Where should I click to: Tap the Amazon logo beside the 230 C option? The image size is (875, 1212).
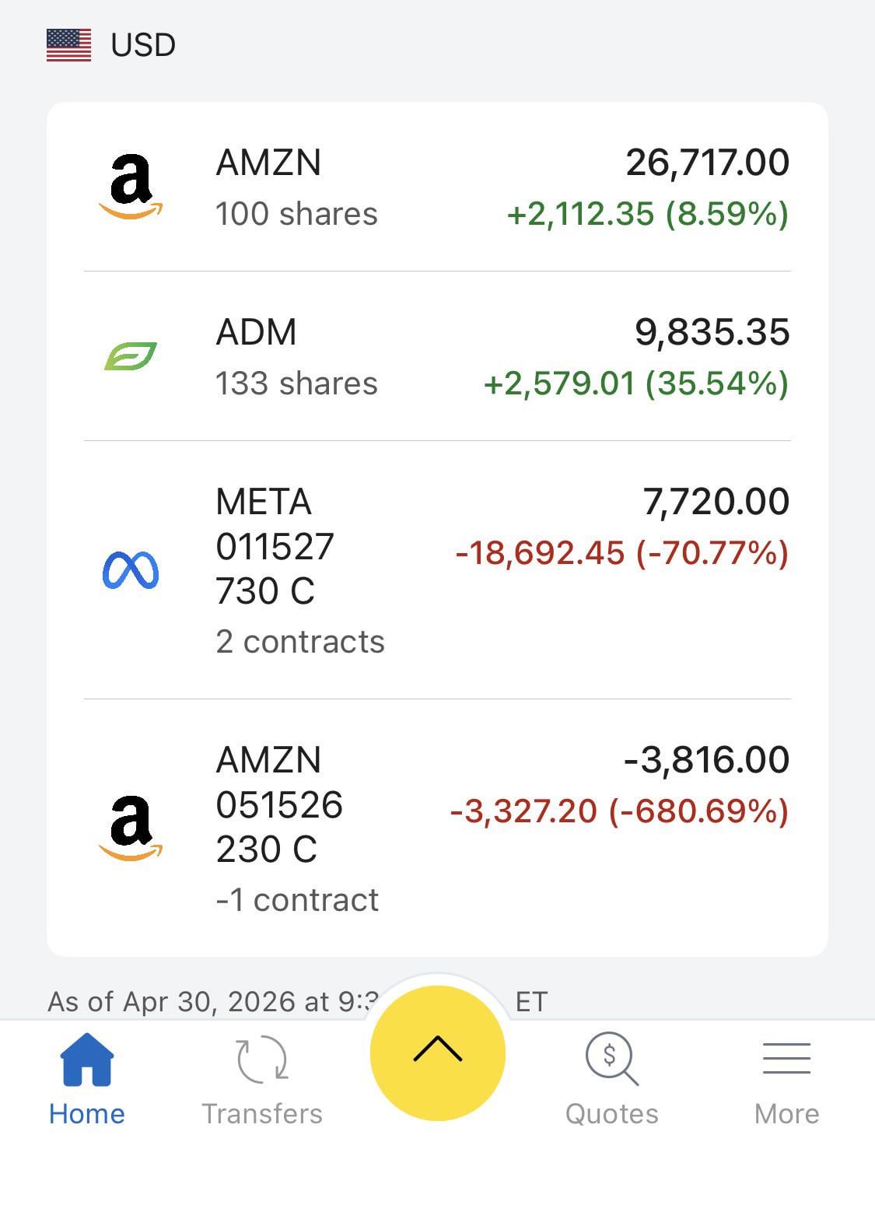point(131,828)
